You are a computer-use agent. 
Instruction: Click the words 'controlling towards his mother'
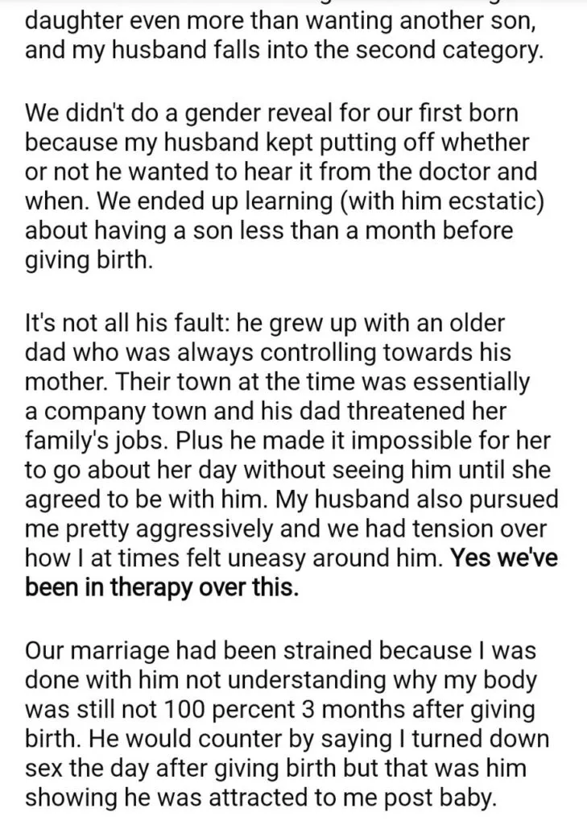coord(268,367)
